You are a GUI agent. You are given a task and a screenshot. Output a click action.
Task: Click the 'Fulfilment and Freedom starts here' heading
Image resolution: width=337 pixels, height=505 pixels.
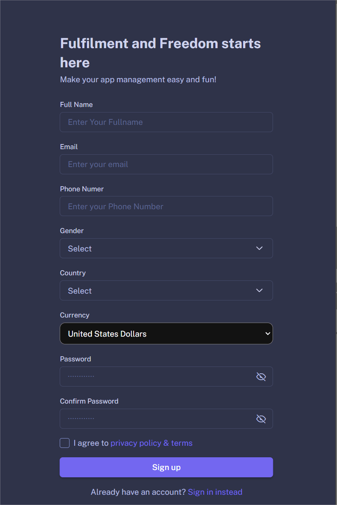coord(160,53)
